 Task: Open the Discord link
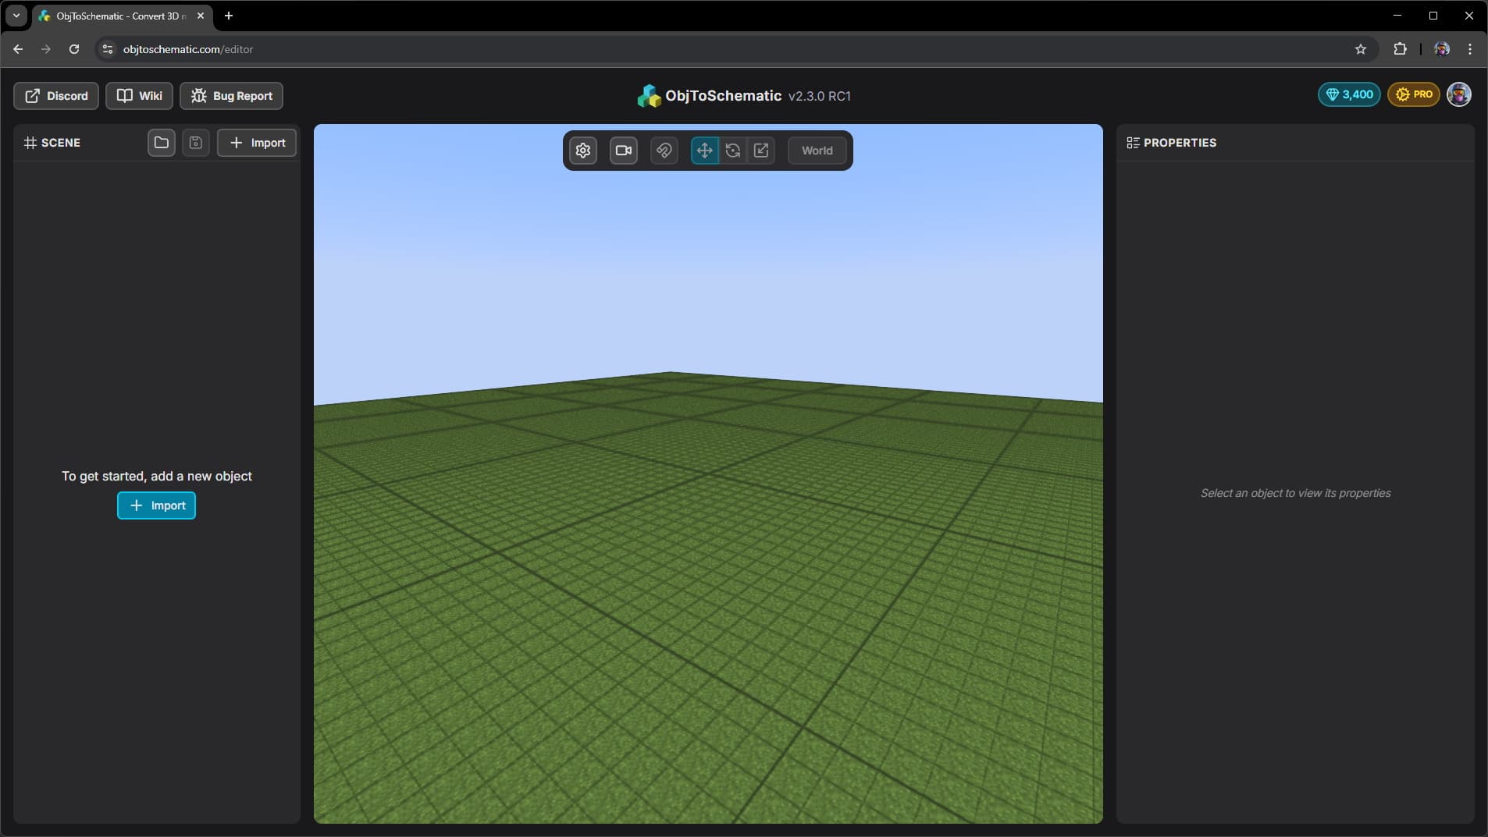click(x=56, y=96)
